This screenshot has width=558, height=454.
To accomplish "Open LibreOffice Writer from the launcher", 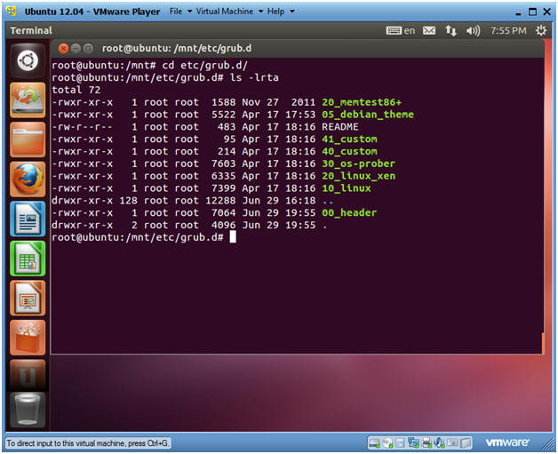I will 28,219.
